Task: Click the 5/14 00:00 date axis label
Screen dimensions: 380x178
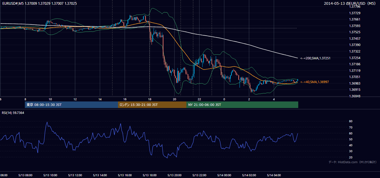Action: pyautogui.click(x=224, y=175)
